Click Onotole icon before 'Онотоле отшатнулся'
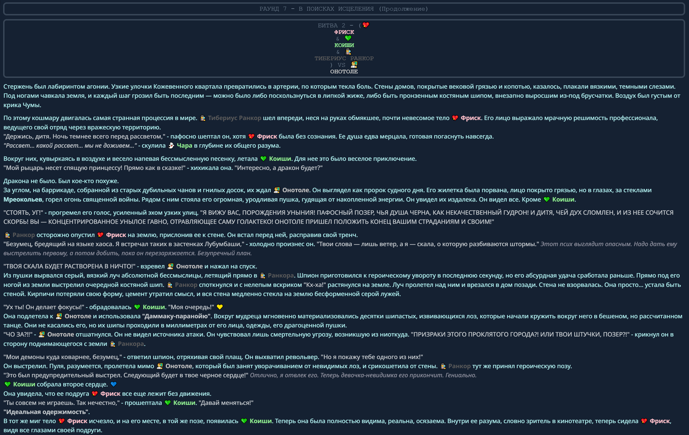Image resolution: width=689 pixels, height=435 pixels. pyautogui.click(x=42, y=334)
